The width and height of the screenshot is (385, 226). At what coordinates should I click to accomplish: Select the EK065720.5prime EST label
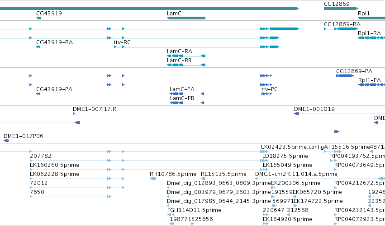(317, 192)
